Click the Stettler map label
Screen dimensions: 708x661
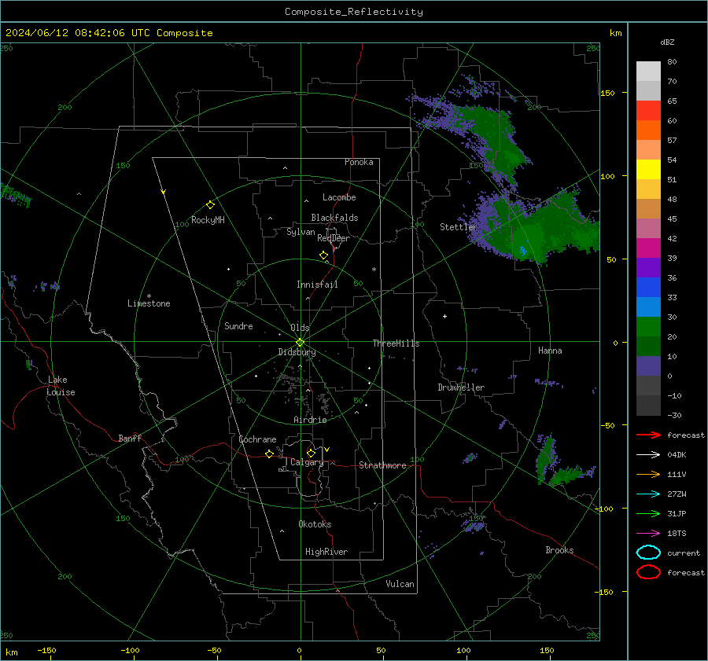[x=459, y=227]
